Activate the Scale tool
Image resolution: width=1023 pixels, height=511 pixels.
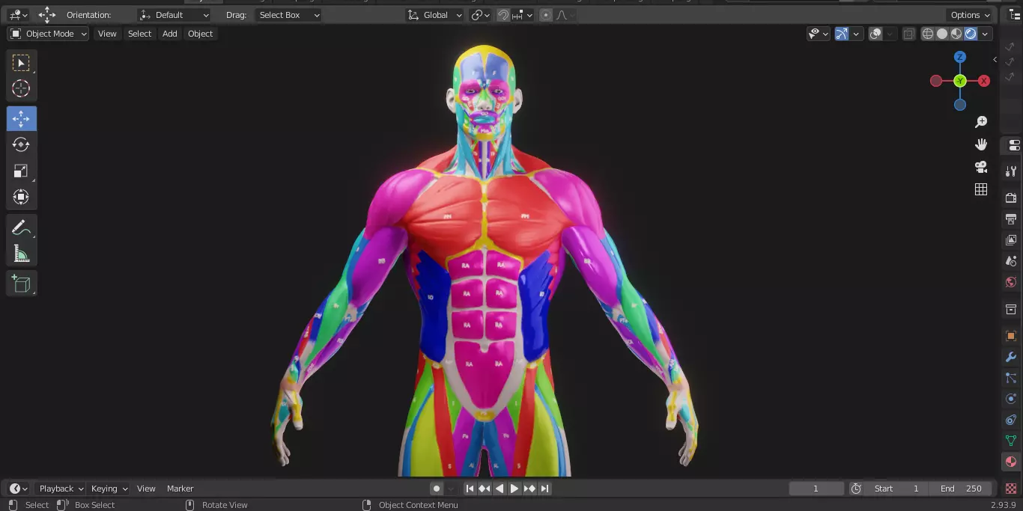[x=21, y=171]
